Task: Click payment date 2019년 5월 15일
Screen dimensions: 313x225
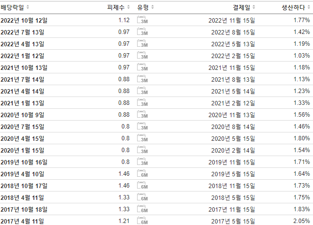Action: click(233, 174)
